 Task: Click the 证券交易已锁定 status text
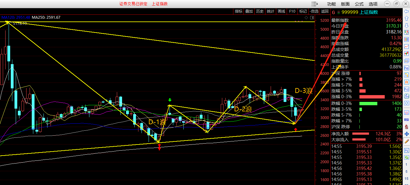(x=133, y=4)
